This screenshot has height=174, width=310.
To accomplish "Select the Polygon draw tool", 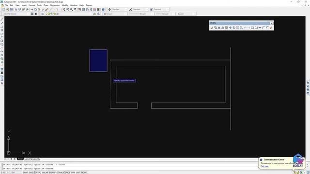I will (x=2, y=30).
